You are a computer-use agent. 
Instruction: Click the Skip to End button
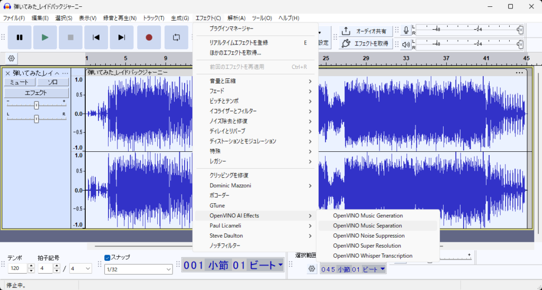pyautogui.click(x=122, y=37)
